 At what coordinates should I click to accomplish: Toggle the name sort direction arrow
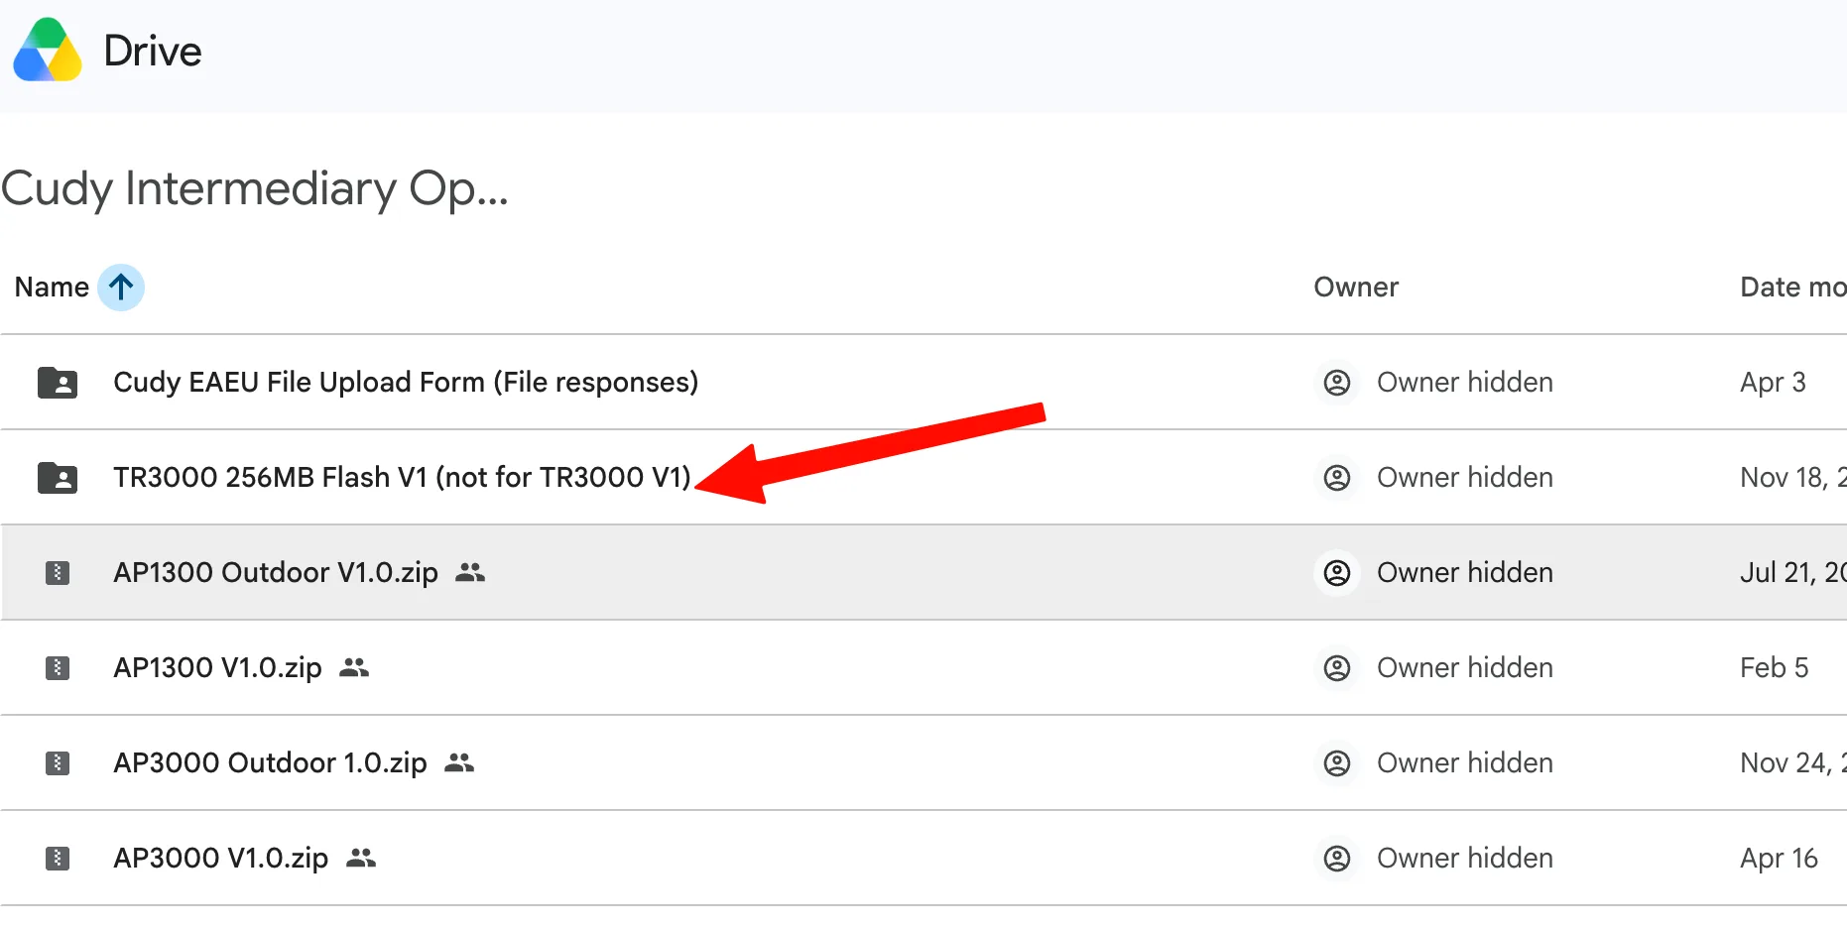pyautogui.click(x=121, y=288)
